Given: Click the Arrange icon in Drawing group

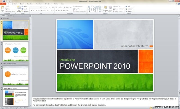Looking at the screenshot, I should (105, 8).
